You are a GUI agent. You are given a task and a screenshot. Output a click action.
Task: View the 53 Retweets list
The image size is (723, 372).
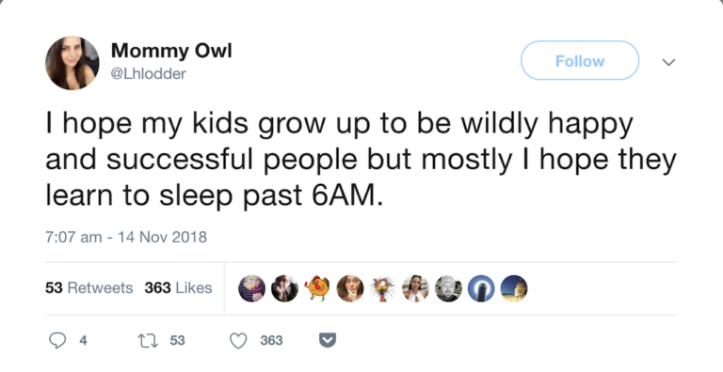click(89, 288)
